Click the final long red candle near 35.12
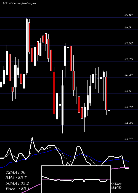The width and height of the screenshot is (138, 193). pos(106,93)
